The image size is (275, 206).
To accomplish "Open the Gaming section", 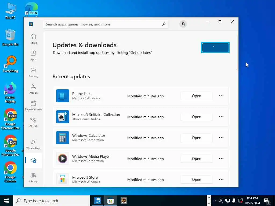I will coord(33,72).
